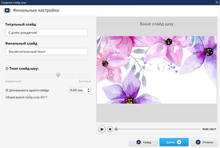Click the clock icon beside Длительность одного слайда
This screenshot has height=148, width=220.
[7, 90]
